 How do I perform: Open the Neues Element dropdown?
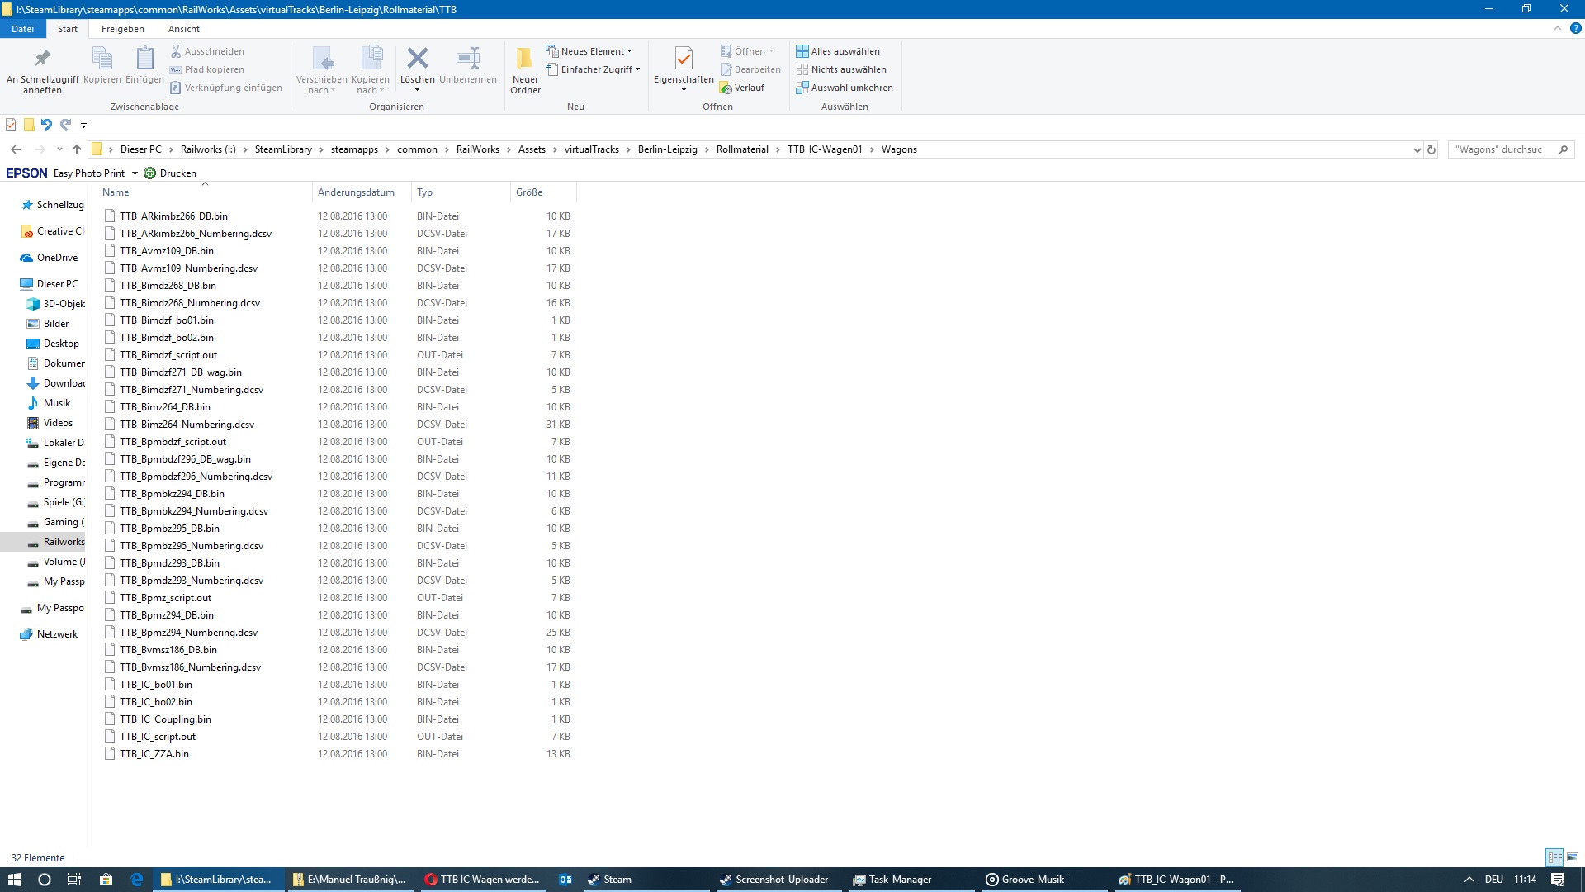[589, 51]
